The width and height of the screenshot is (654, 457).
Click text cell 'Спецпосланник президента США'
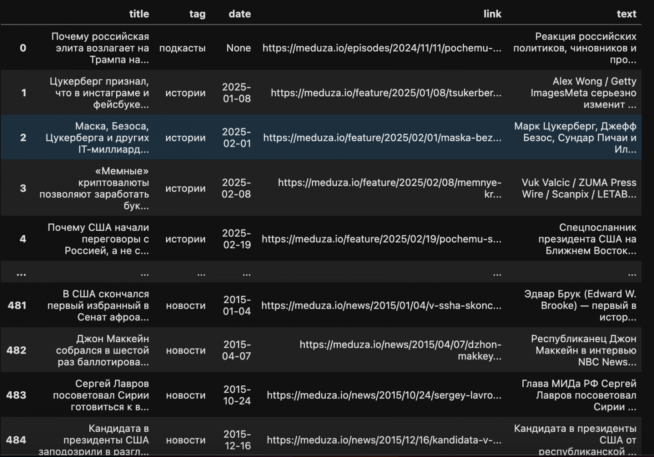tap(587, 239)
